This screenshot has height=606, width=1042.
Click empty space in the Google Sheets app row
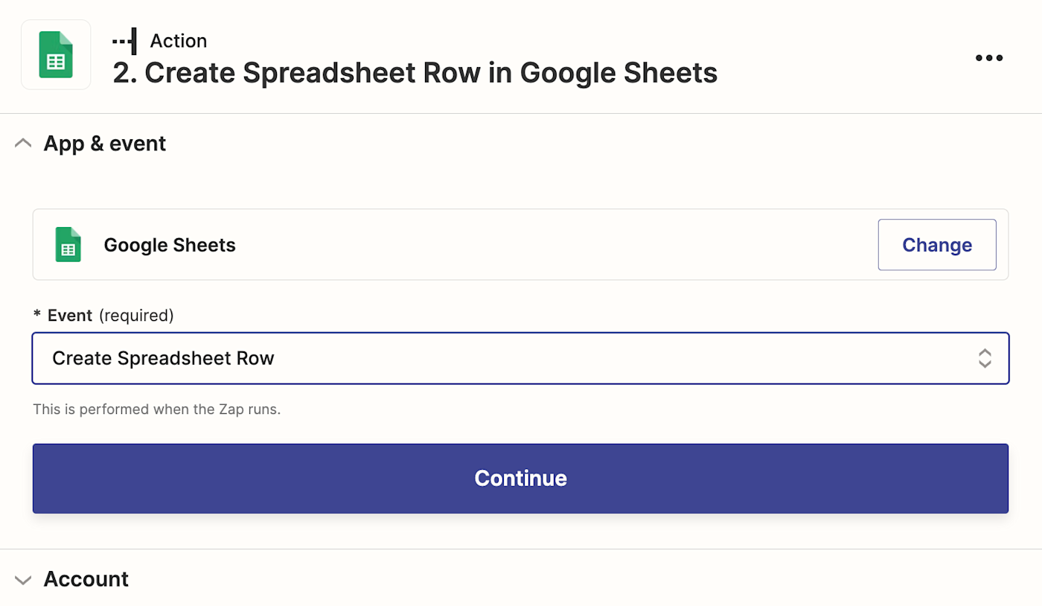[x=551, y=245]
